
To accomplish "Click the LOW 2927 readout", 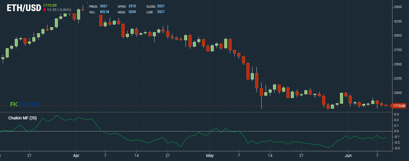I will point(156,12).
